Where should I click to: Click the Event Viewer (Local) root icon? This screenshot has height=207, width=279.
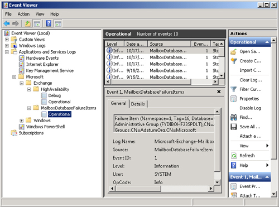(x=7, y=33)
